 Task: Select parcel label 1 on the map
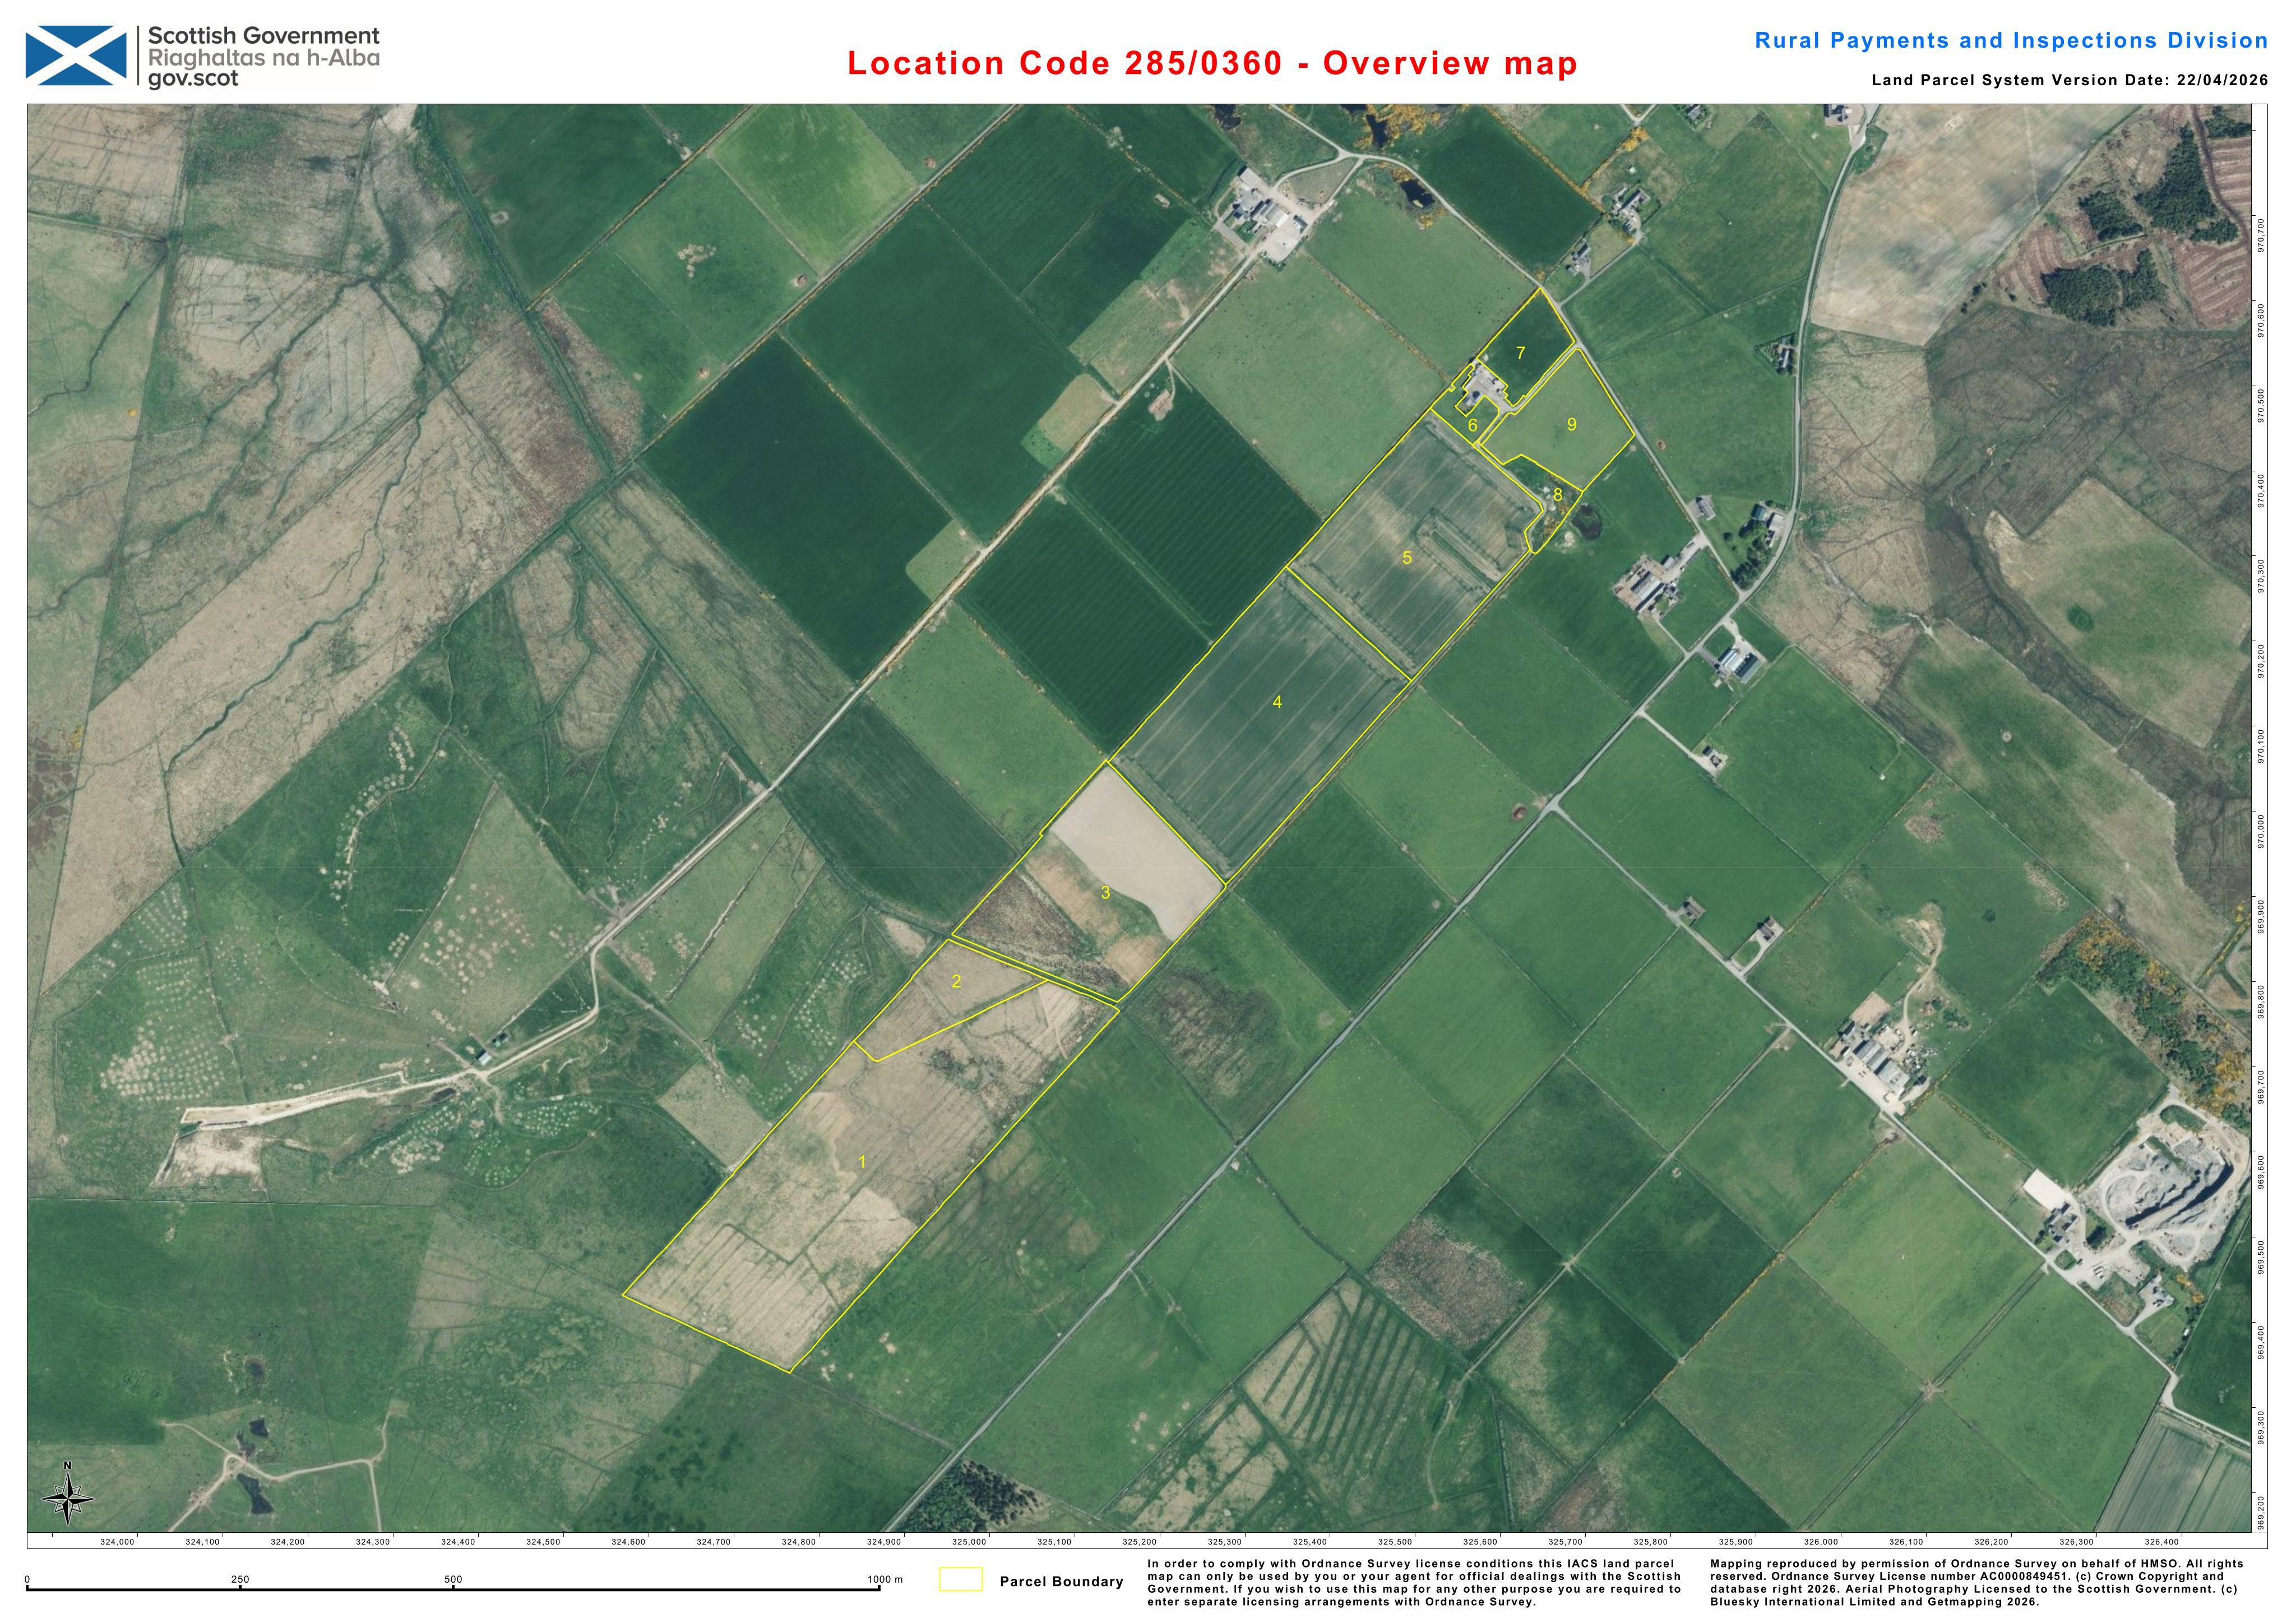point(862,1162)
